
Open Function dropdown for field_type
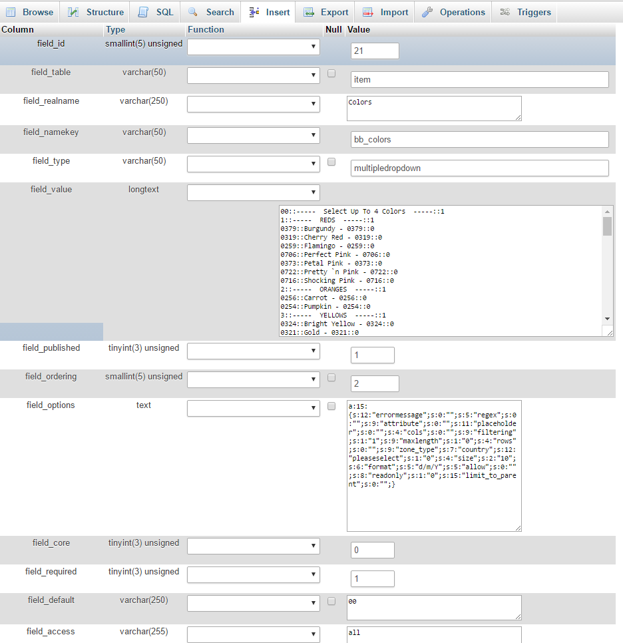tap(254, 164)
